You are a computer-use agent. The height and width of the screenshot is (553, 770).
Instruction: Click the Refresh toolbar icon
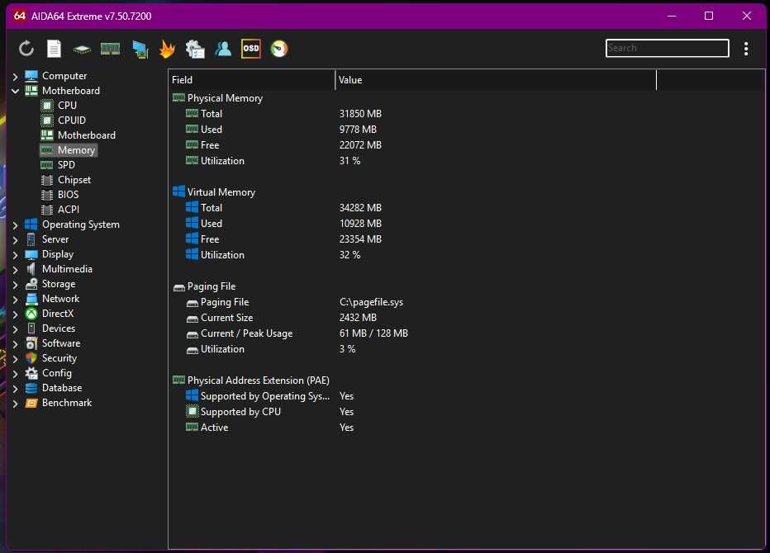(x=26, y=49)
